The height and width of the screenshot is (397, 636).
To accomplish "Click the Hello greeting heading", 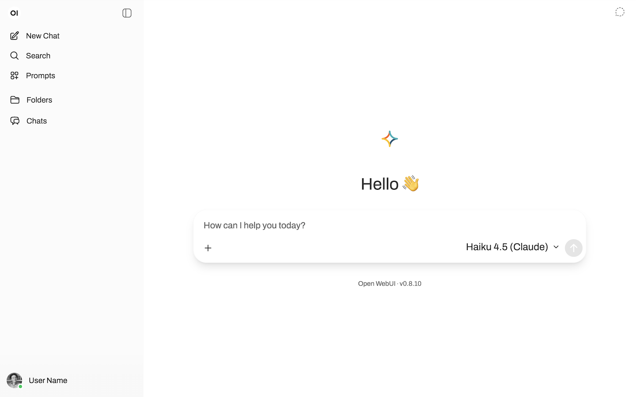I will [x=390, y=184].
